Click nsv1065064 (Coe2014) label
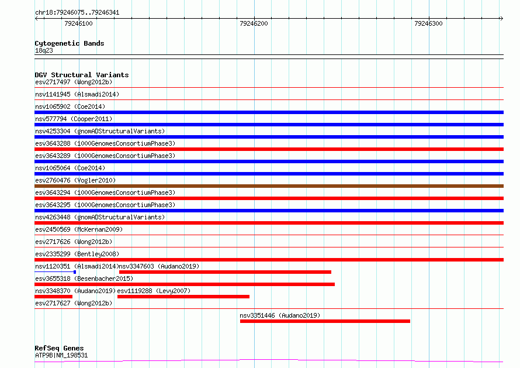520x368 pixels. click(x=70, y=168)
